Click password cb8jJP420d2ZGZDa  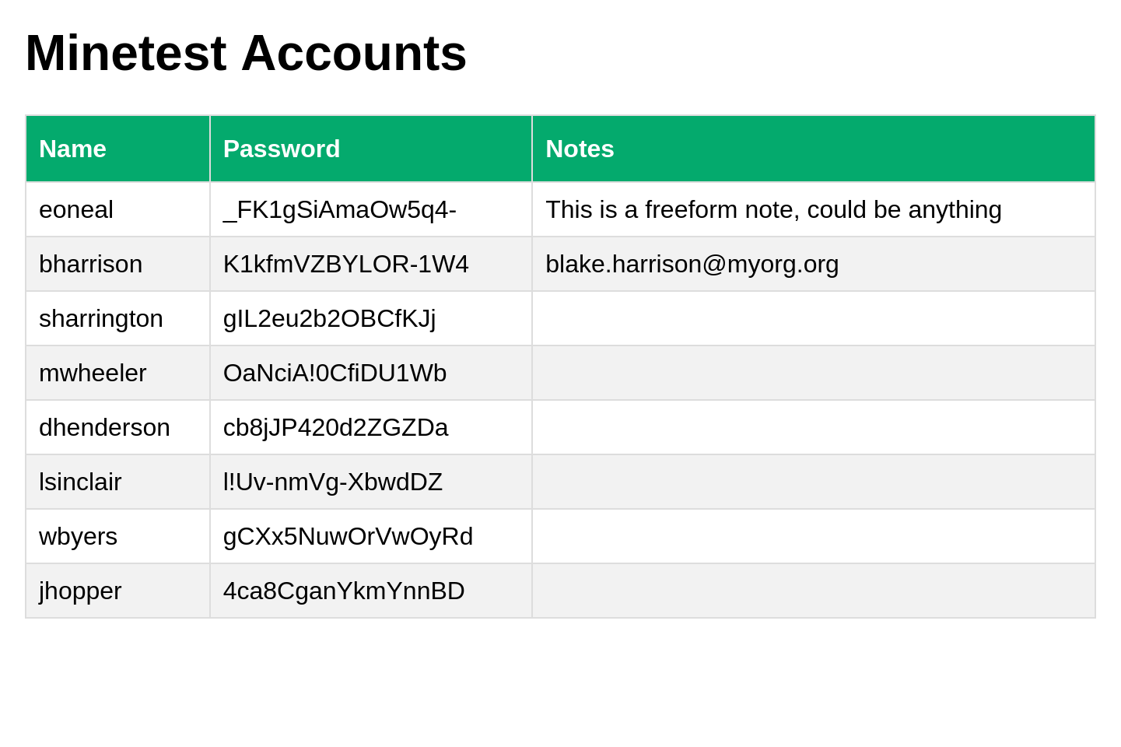335,427
